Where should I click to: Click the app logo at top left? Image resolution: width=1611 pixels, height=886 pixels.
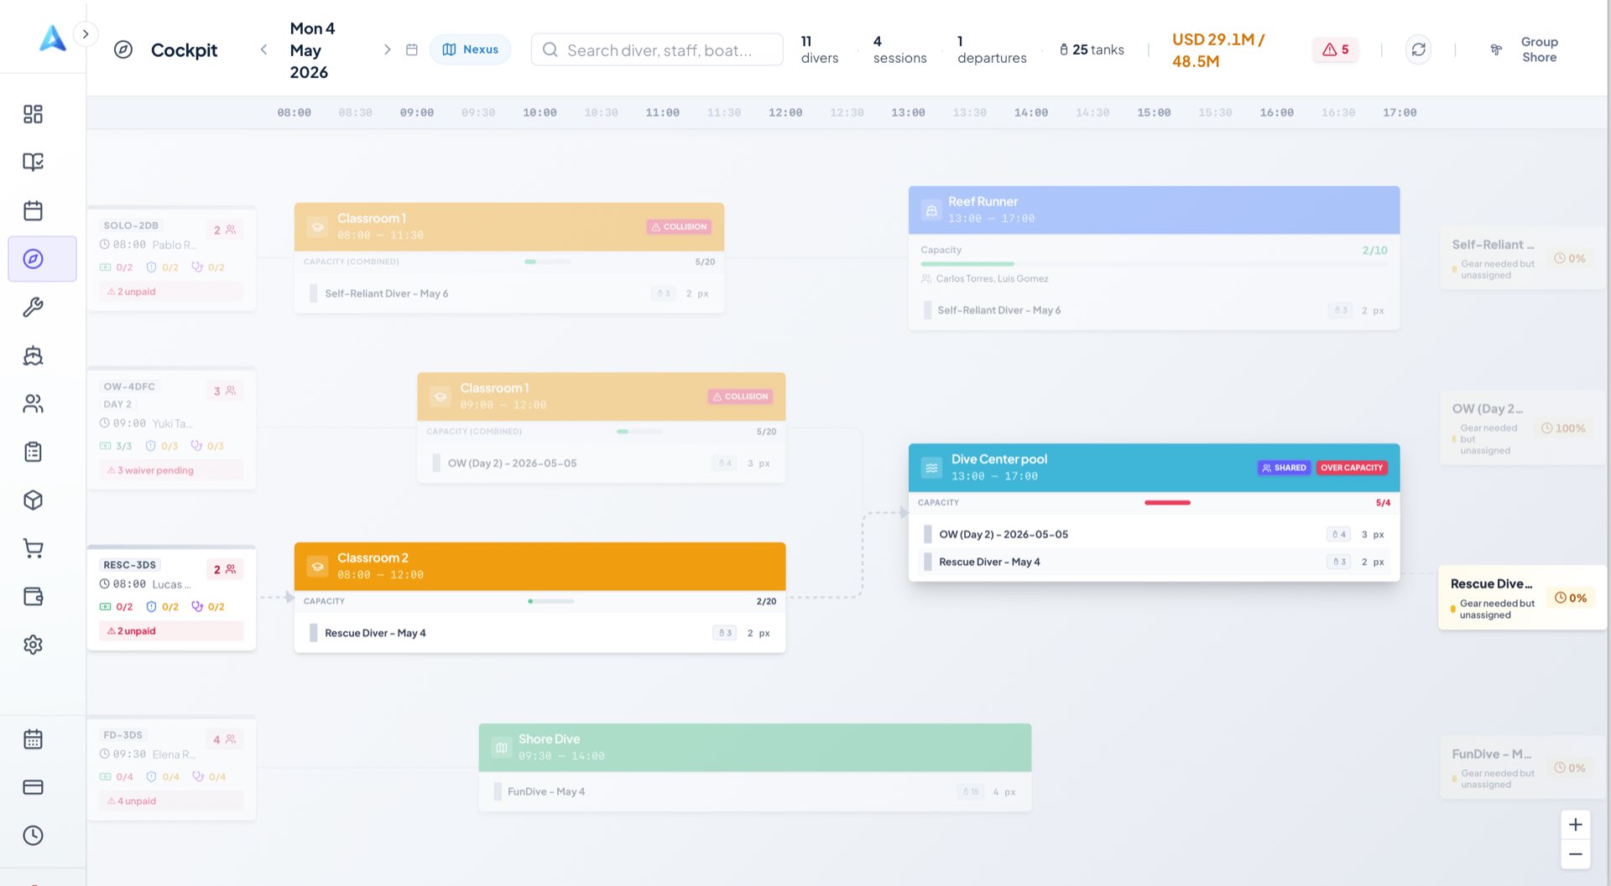(x=53, y=38)
